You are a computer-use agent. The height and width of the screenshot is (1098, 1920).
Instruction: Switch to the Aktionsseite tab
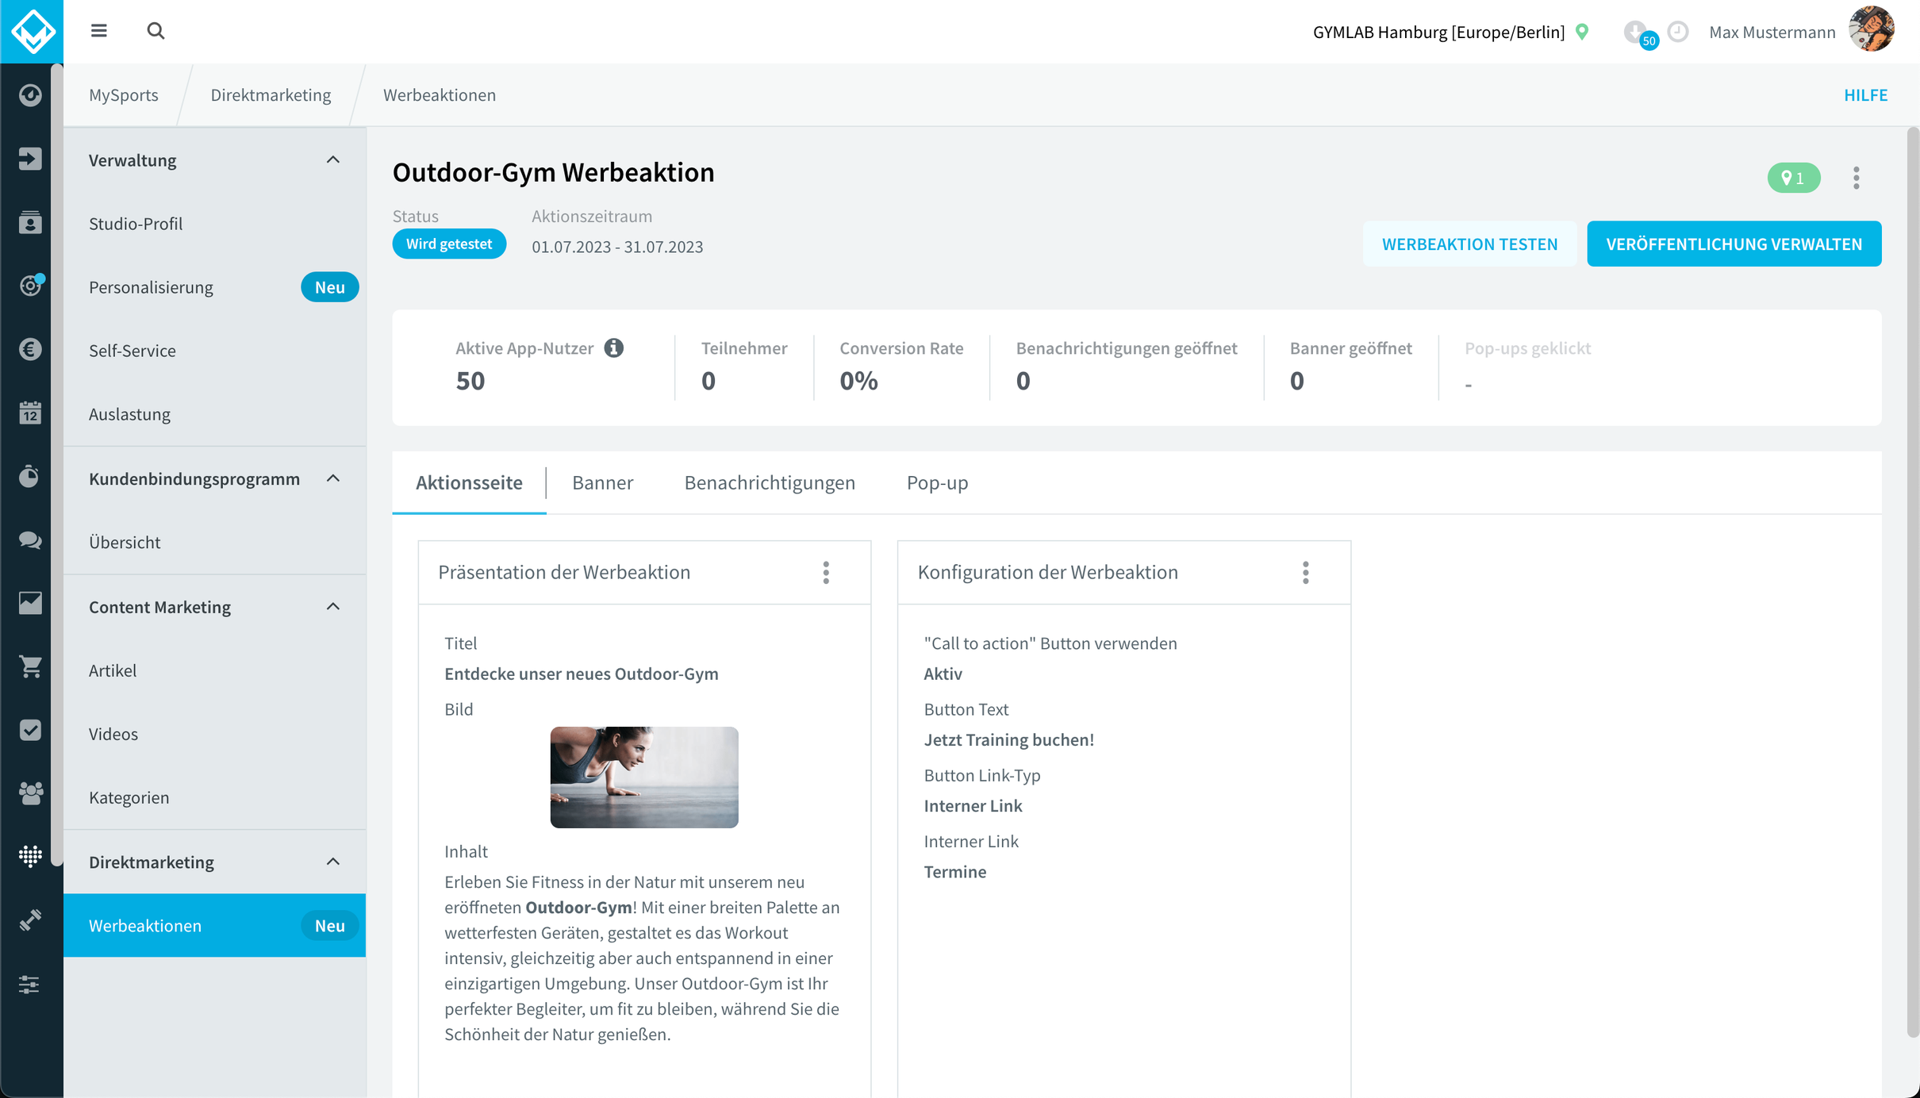coord(469,482)
